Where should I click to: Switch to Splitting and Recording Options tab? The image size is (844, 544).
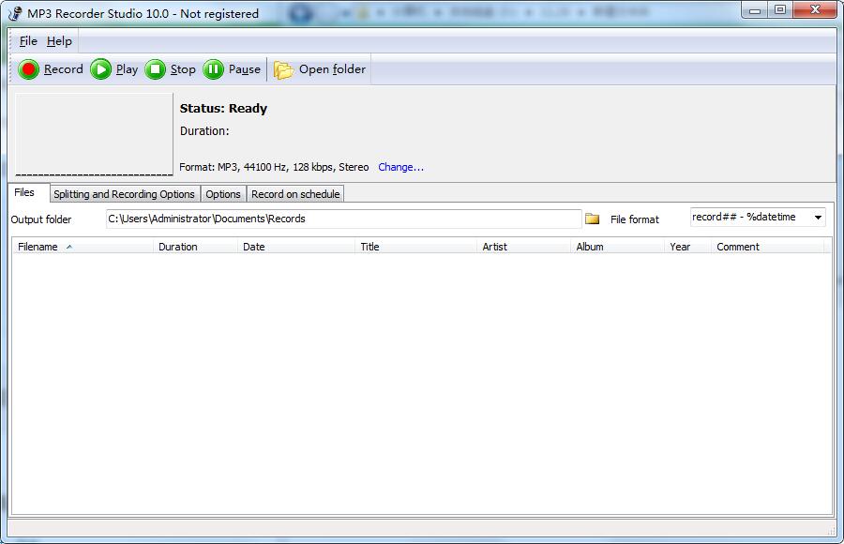pyautogui.click(x=124, y=194)
